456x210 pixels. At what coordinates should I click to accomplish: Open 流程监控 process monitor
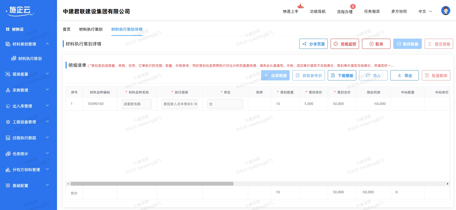point(345,44)
